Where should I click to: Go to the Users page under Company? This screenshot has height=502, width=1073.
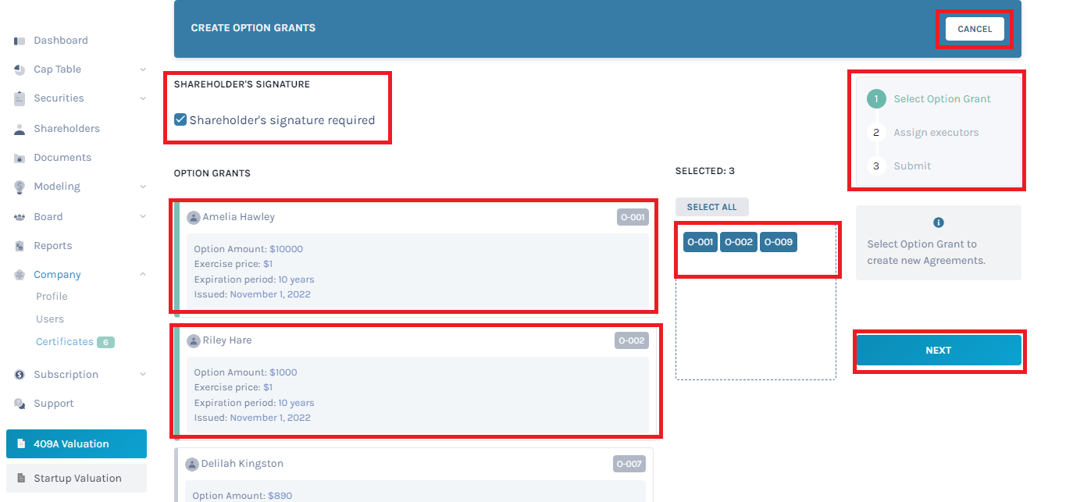50,319
